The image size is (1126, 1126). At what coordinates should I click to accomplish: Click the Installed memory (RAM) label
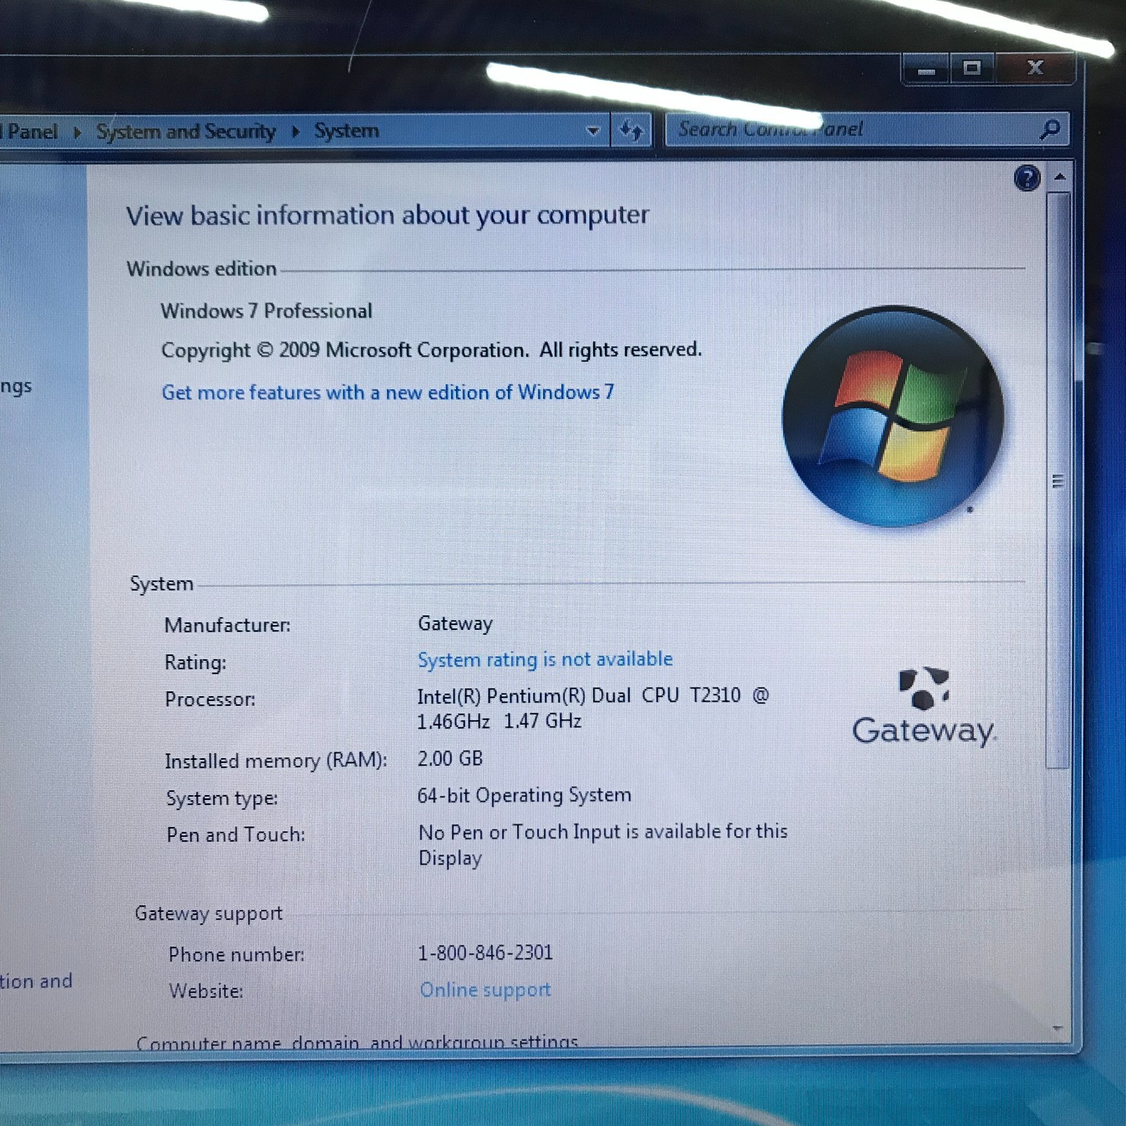pos(276,761)
